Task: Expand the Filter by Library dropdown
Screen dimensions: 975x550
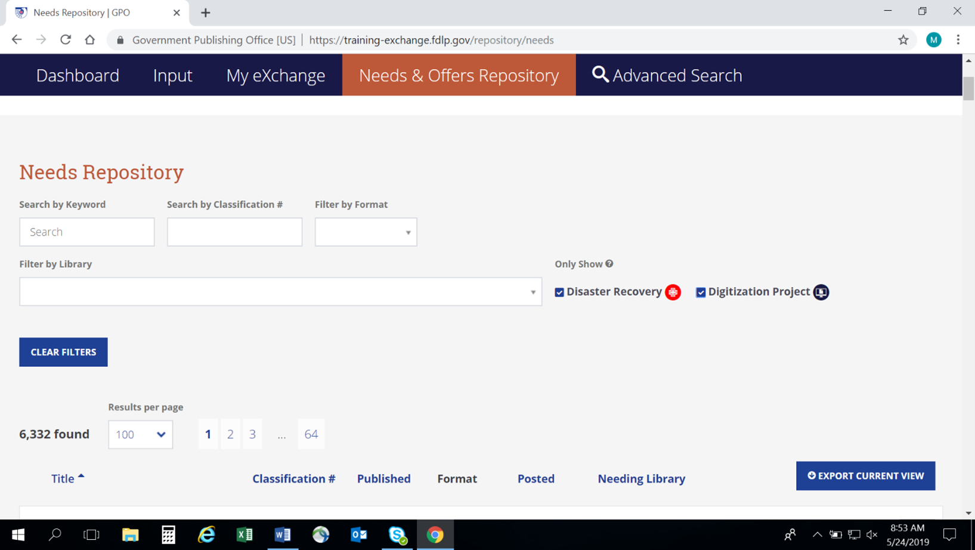Action: coord(281,292)
